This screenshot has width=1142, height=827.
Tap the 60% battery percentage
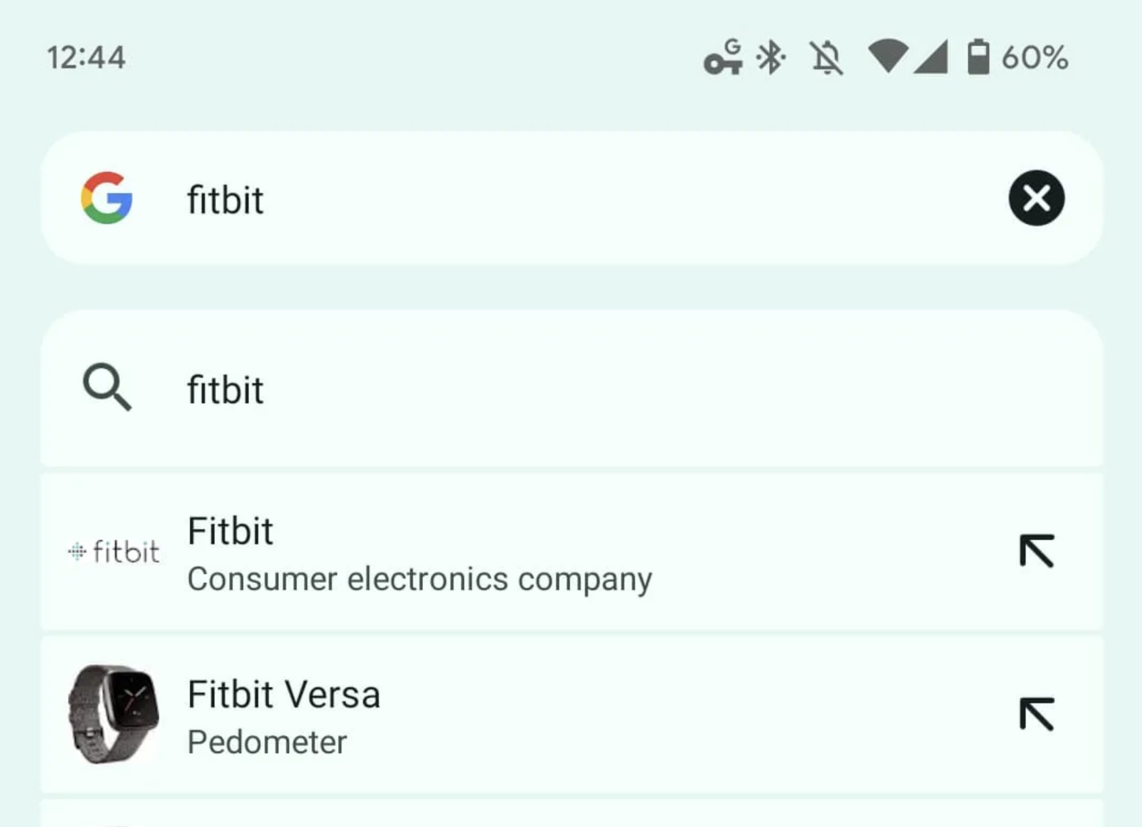pos(1035,57)
